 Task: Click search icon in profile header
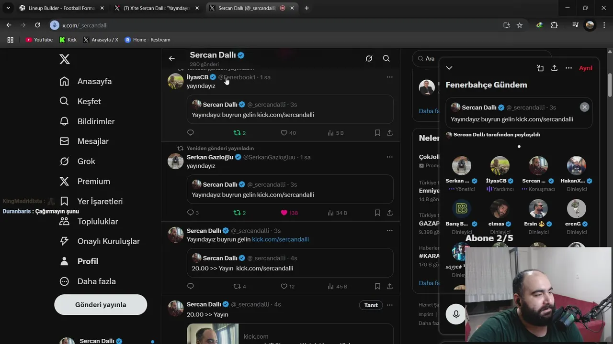pos(386,58)
